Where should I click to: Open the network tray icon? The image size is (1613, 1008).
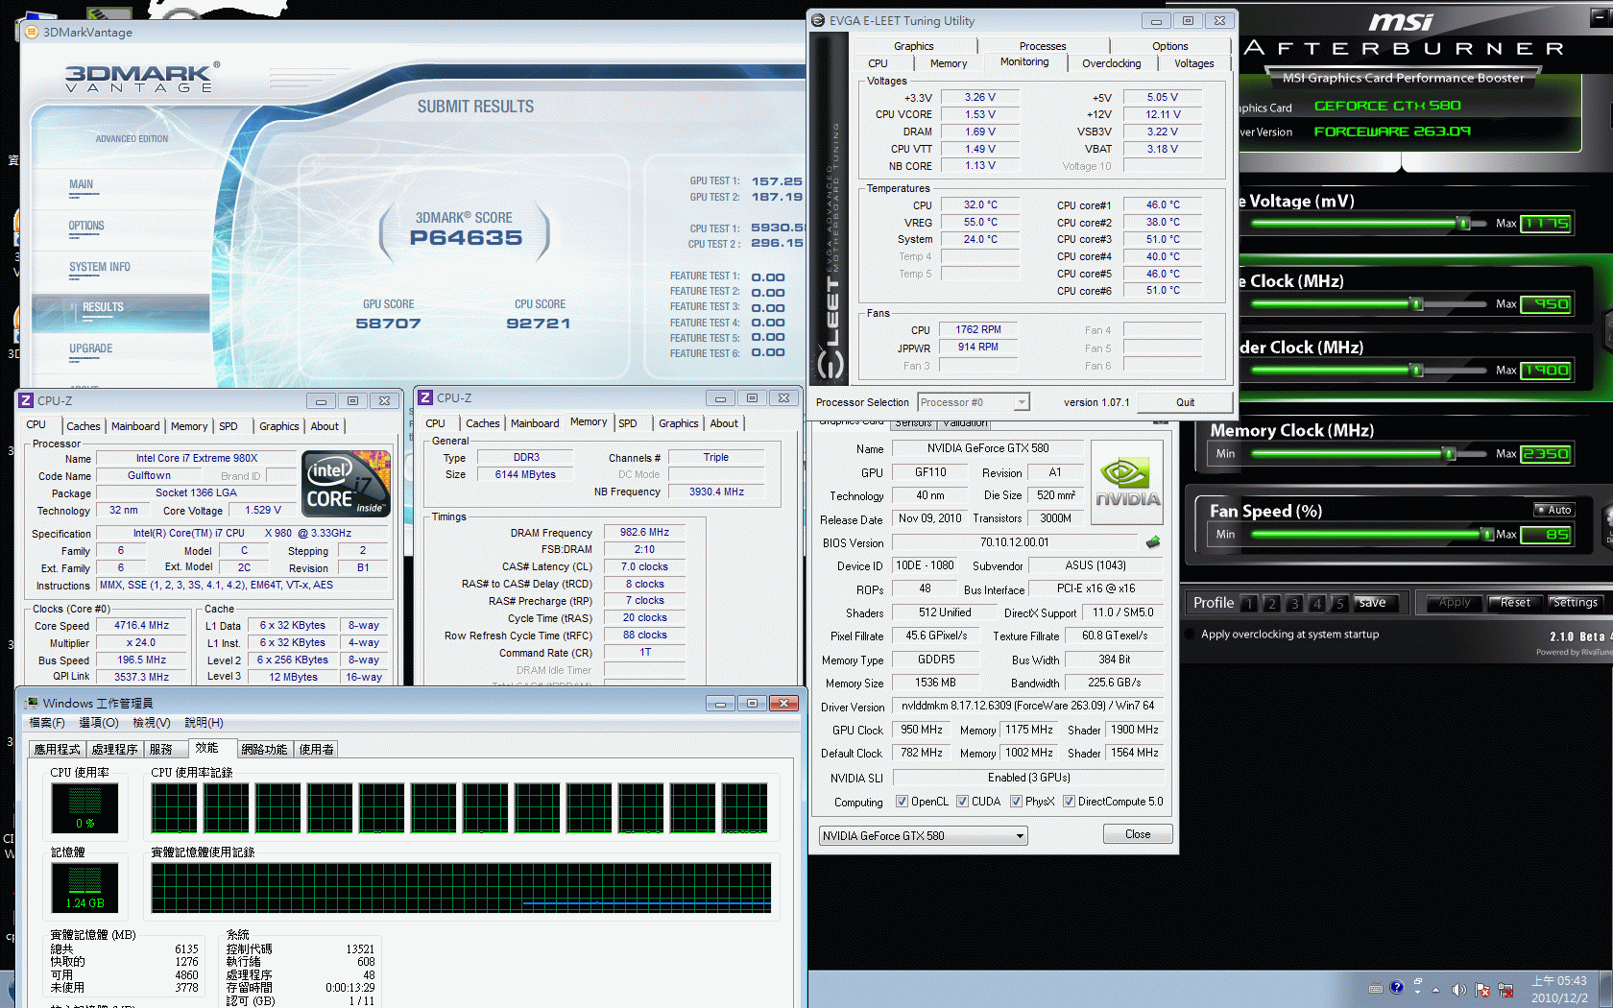1505,990
